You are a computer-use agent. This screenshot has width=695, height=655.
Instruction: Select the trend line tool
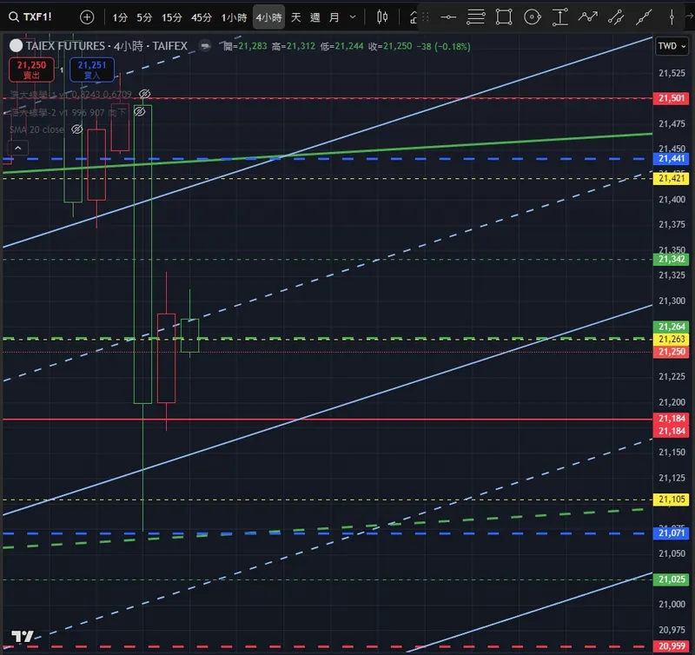644,17
